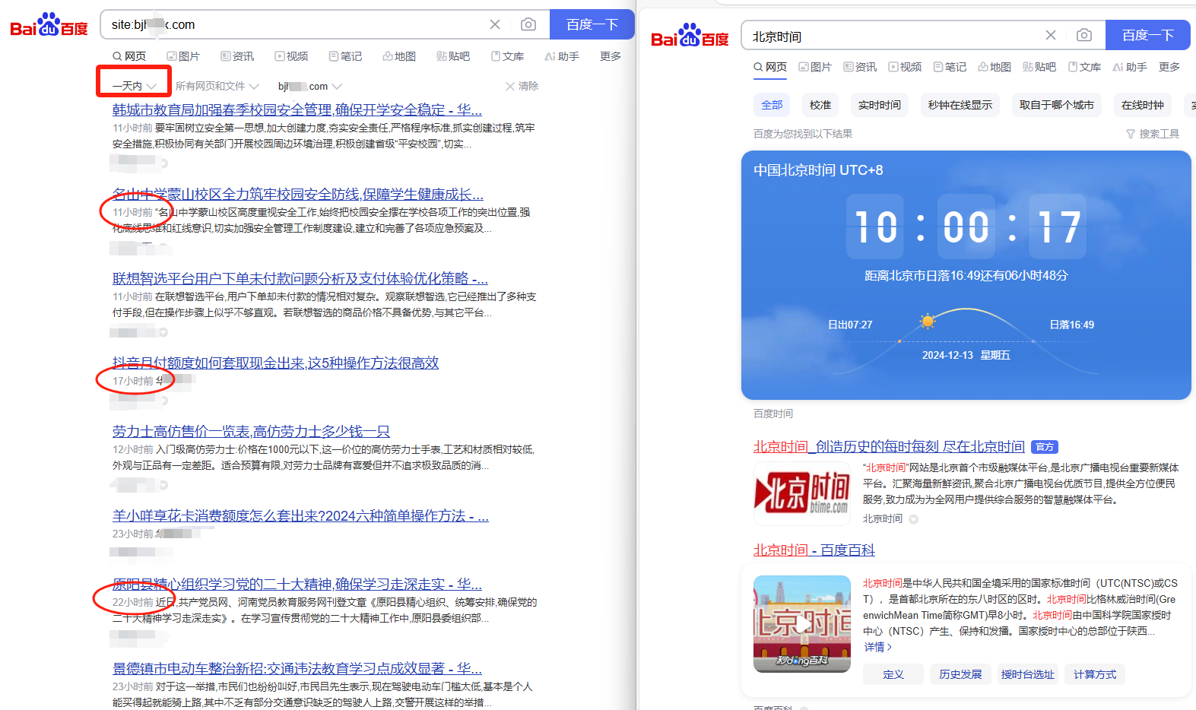Expand the 所有网页和文件 file type dropdown
This screenshot has width=1196, height=710.
217,86
